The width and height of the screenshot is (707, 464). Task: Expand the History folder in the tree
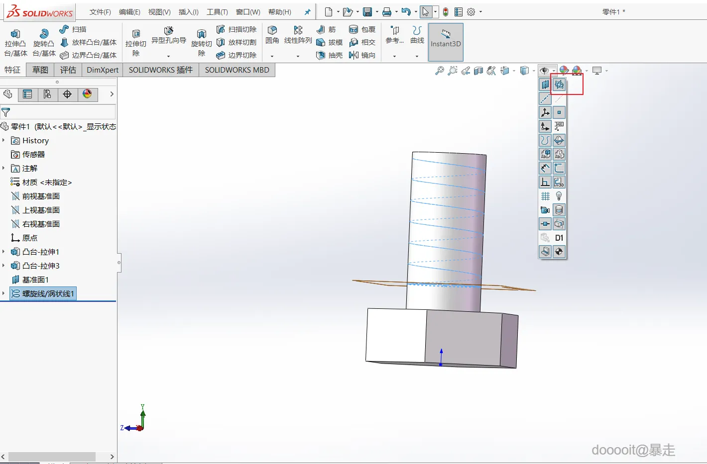(3, 140)
